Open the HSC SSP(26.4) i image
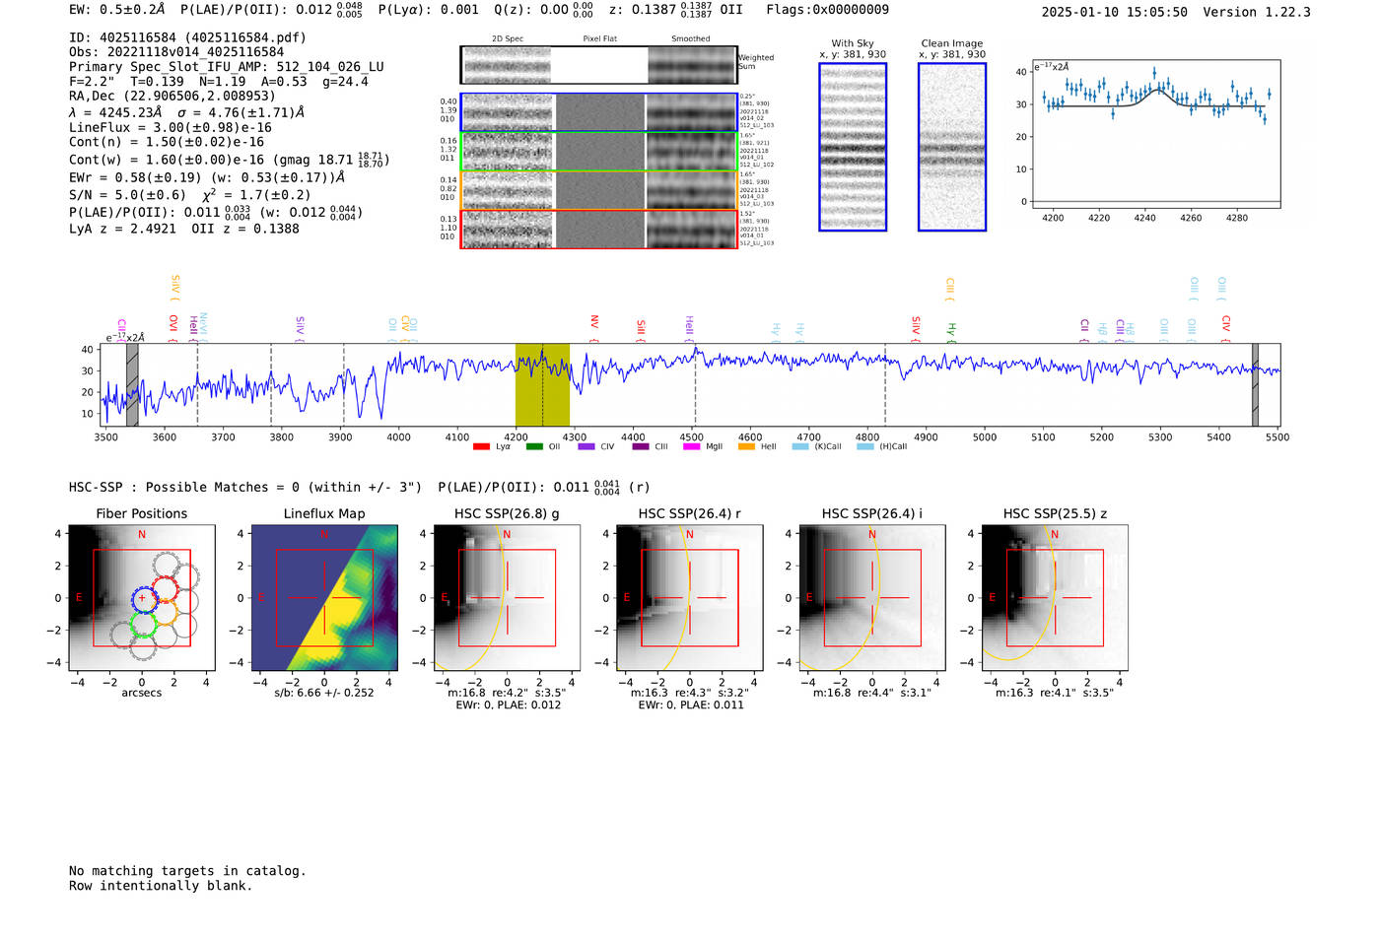The image size is (1380, 939). click(x=872, y=598)
